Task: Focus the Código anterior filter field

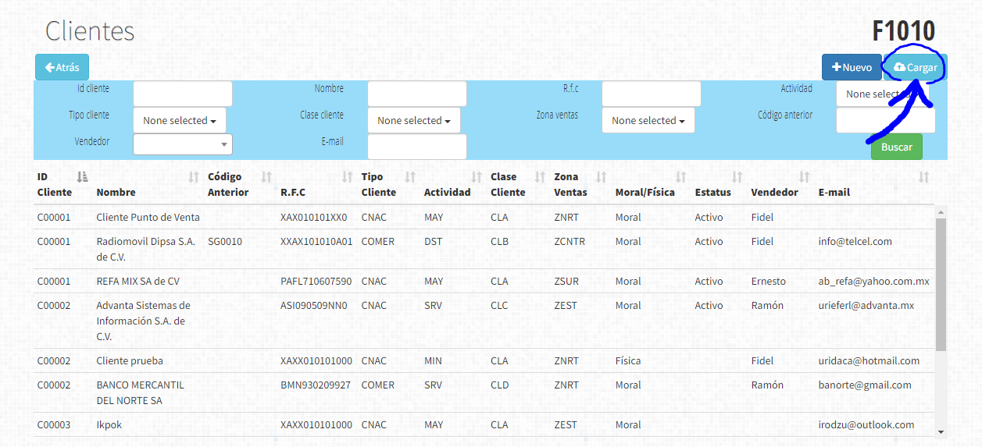Action: click(x=886, y=120)
